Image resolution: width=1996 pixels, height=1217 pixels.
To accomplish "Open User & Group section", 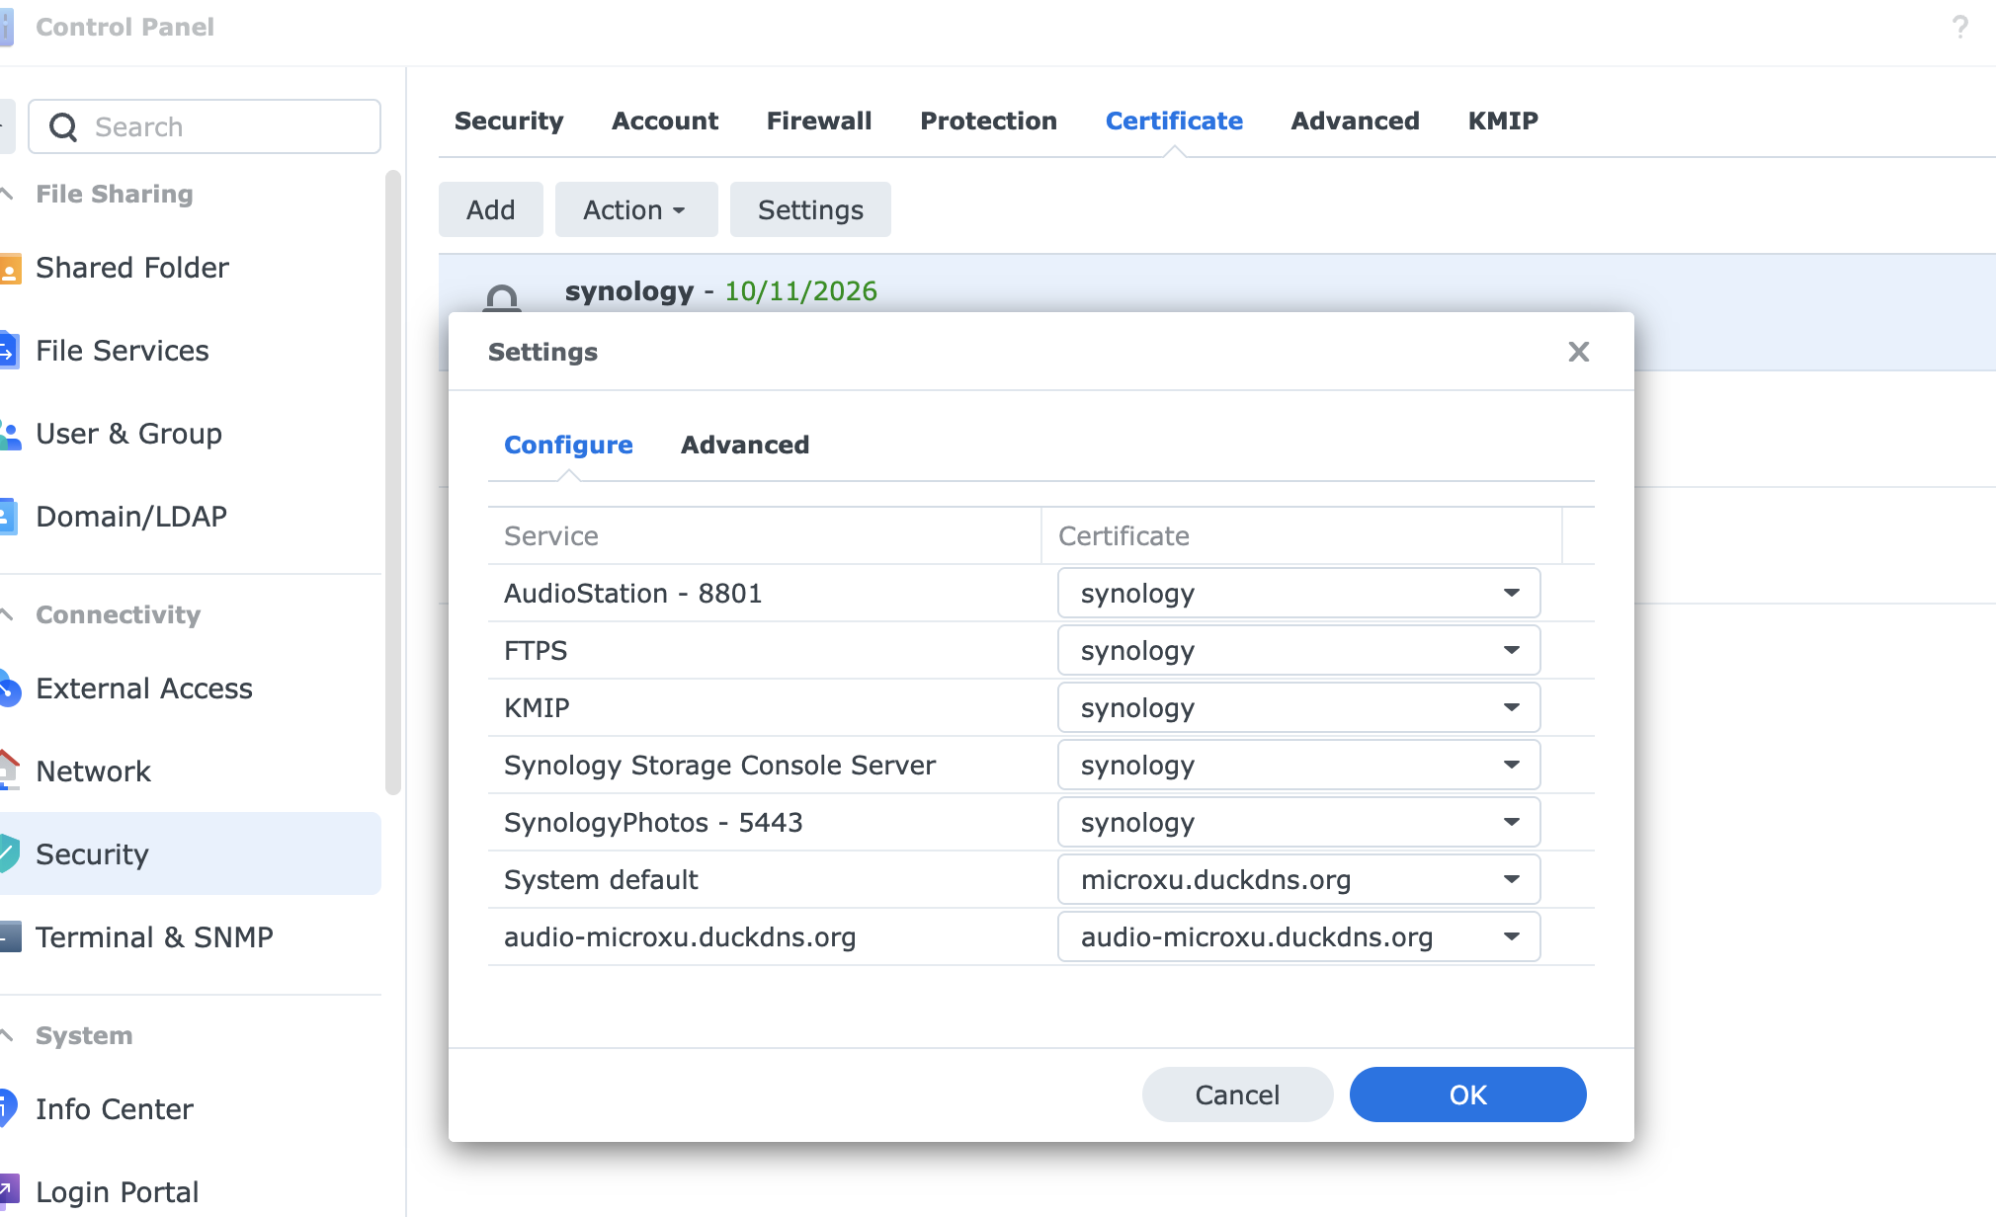I will pos(128,434).
